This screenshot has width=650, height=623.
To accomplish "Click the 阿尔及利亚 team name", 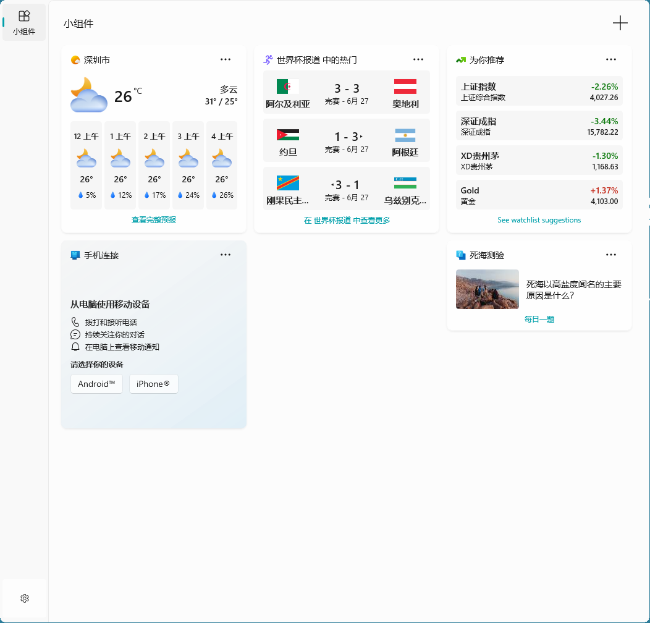I will pos(288,104).
